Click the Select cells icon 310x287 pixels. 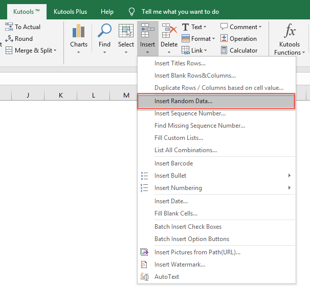click(126, 31)
